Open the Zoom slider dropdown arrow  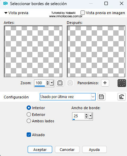click(x=52, y=83)
